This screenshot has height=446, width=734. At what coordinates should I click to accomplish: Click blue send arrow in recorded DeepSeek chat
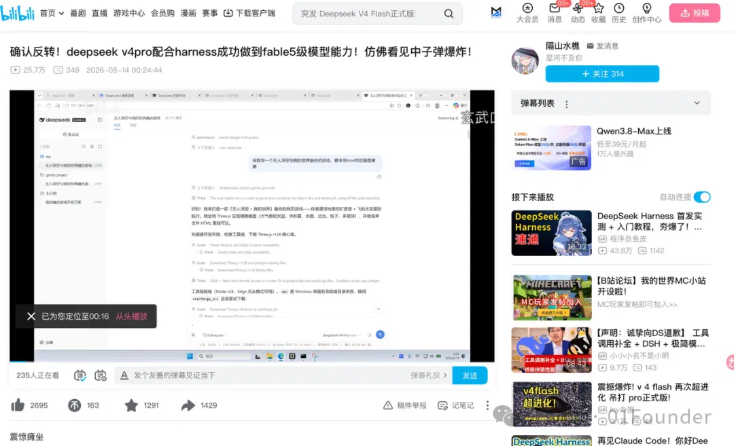click(x=380, y=334)
